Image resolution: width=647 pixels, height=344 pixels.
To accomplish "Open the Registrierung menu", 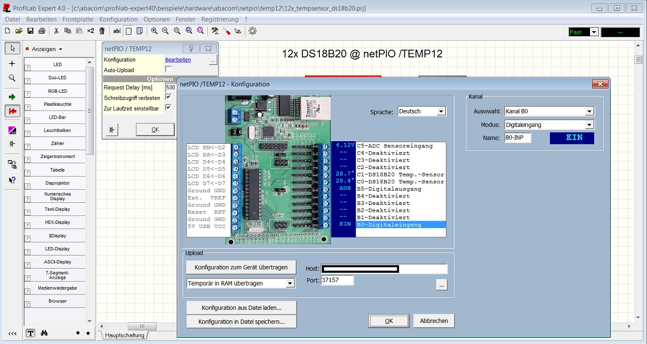I will click(x=220, y=19).
